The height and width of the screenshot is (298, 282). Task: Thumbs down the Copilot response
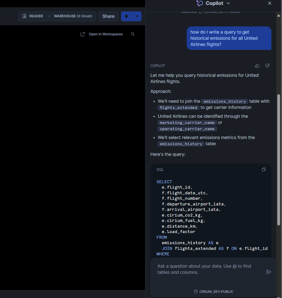pos(267,66)
